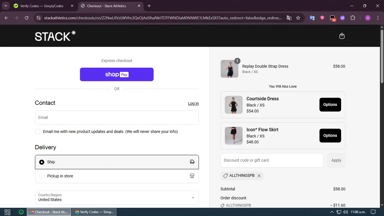Viewport: 384px width, 216px height.
Task: Click the – $11.60 order discount amount
Action: tap(338, 205)
